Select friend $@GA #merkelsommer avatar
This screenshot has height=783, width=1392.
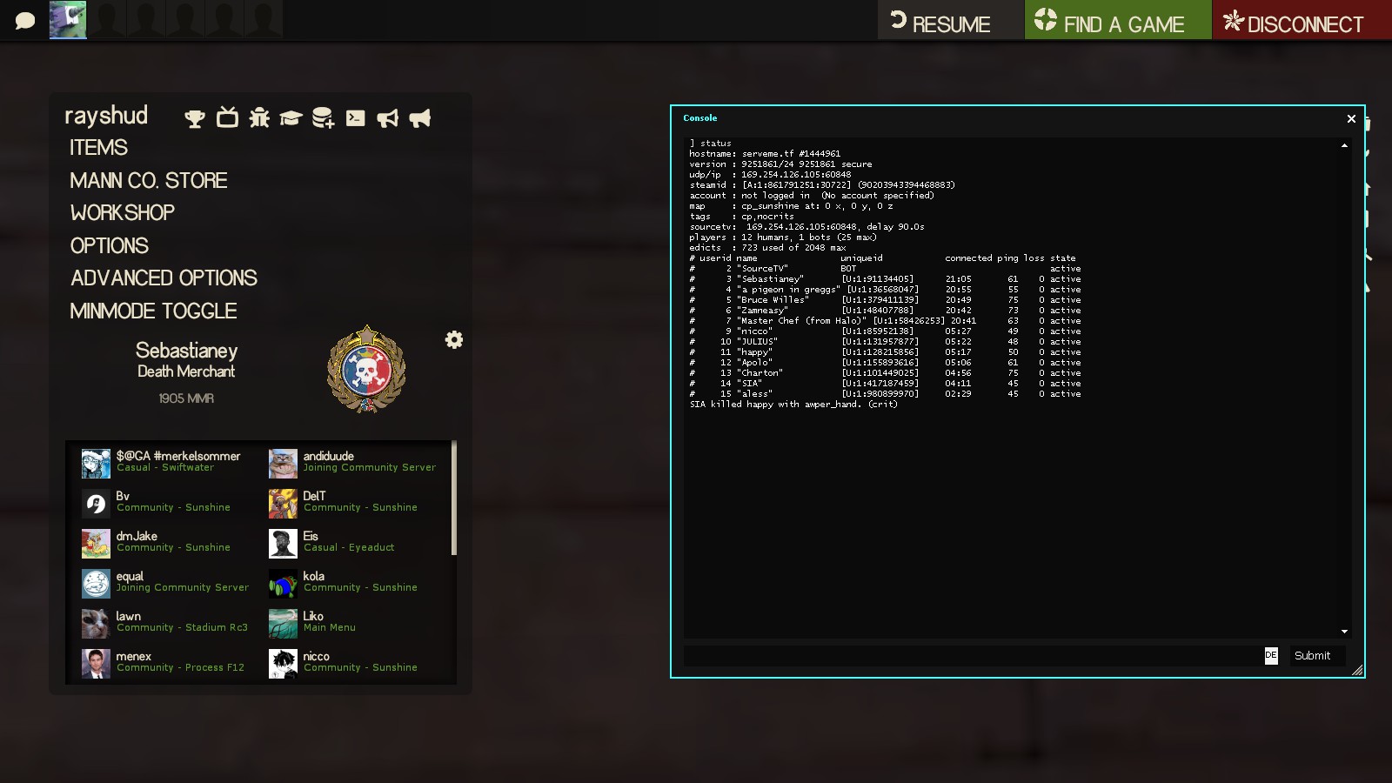(96, 464)
